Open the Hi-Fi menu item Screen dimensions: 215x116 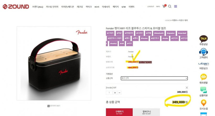pos(97,7)
